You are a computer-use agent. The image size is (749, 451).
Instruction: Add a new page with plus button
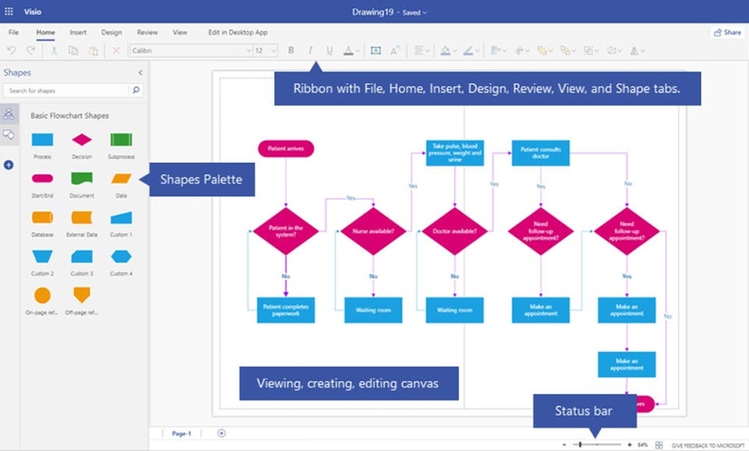(221, 433)
